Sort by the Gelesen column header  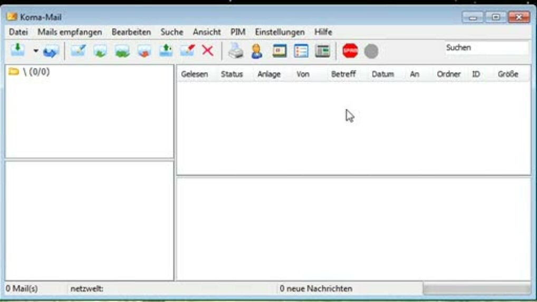click(194, 74)
